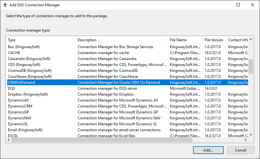The height and width of the screenshot is (159, 260).
Task: Click 'Connection manager for cache' description
Action: (x=103, y=53)
